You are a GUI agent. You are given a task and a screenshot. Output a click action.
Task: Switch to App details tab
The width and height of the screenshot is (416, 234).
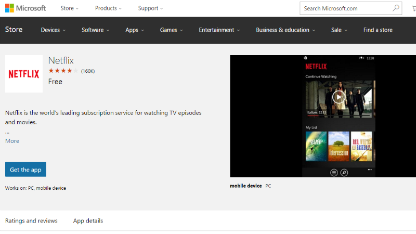tap(88, 220)
